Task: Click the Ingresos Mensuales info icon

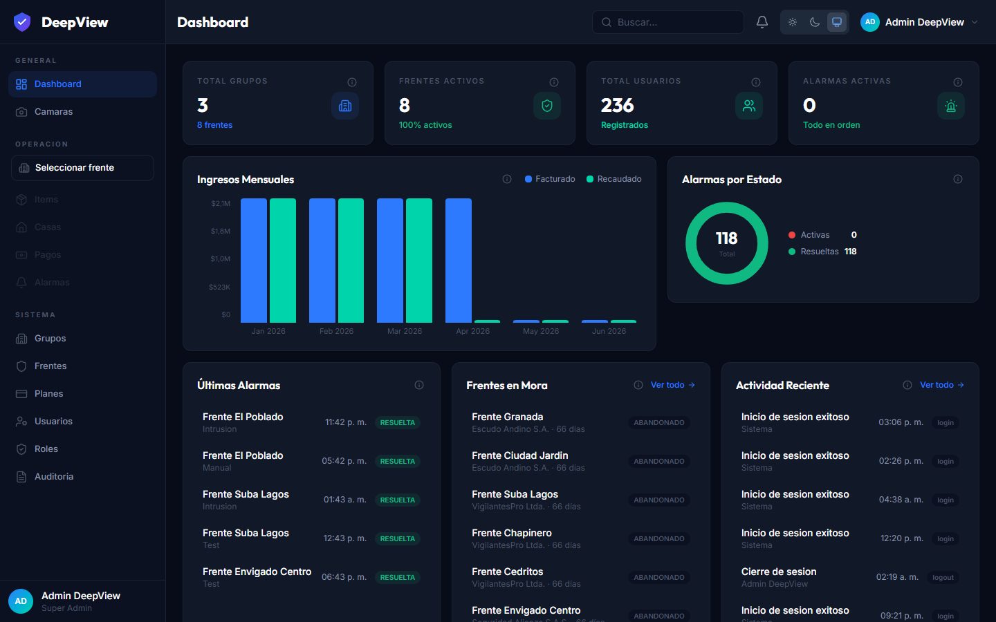Action: click(507, 179)
